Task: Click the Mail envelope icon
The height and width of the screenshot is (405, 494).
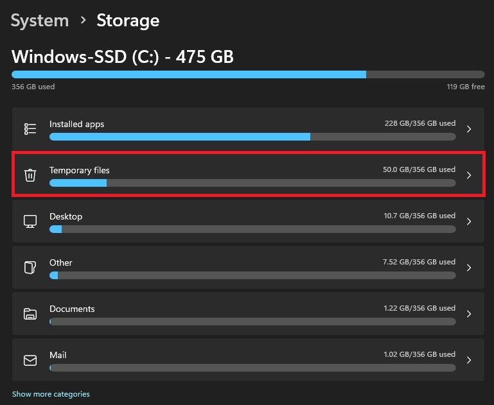Action: point(30,360)
